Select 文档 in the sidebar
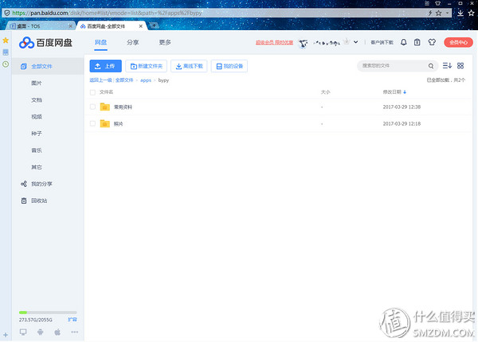 pos(37,99)
